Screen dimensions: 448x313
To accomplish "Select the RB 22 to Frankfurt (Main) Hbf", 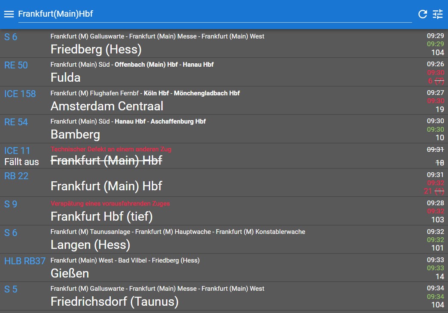I will click(x=224, y=183).
